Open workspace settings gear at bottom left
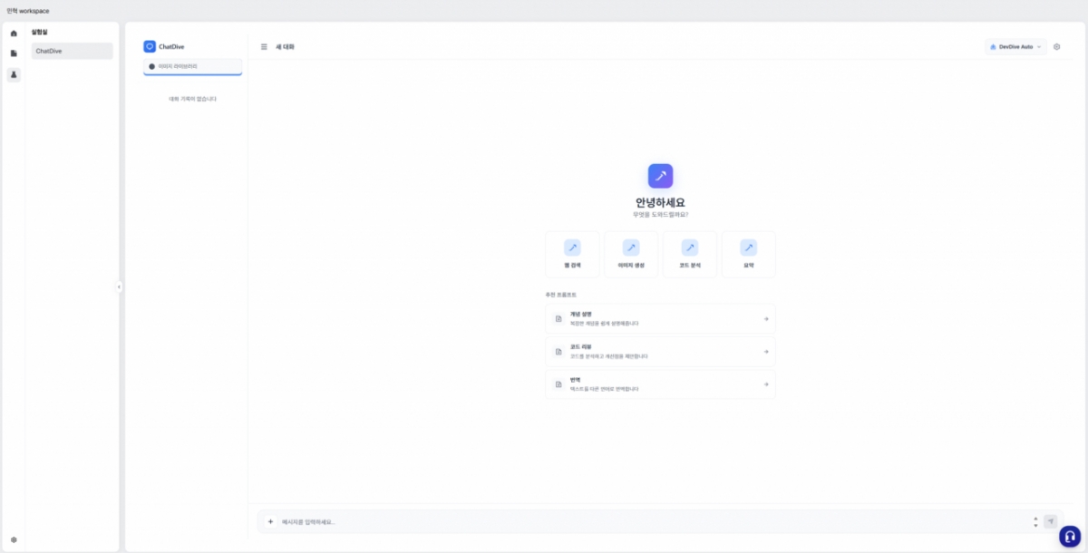 (14, 539)
